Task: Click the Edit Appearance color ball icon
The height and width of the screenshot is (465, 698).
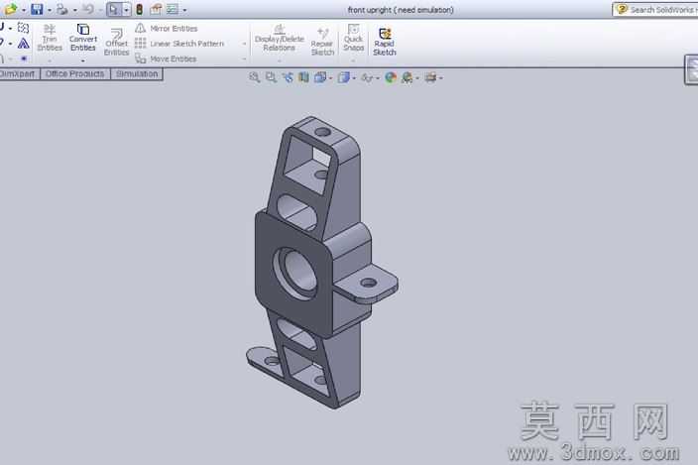Action: pos(391,77)
